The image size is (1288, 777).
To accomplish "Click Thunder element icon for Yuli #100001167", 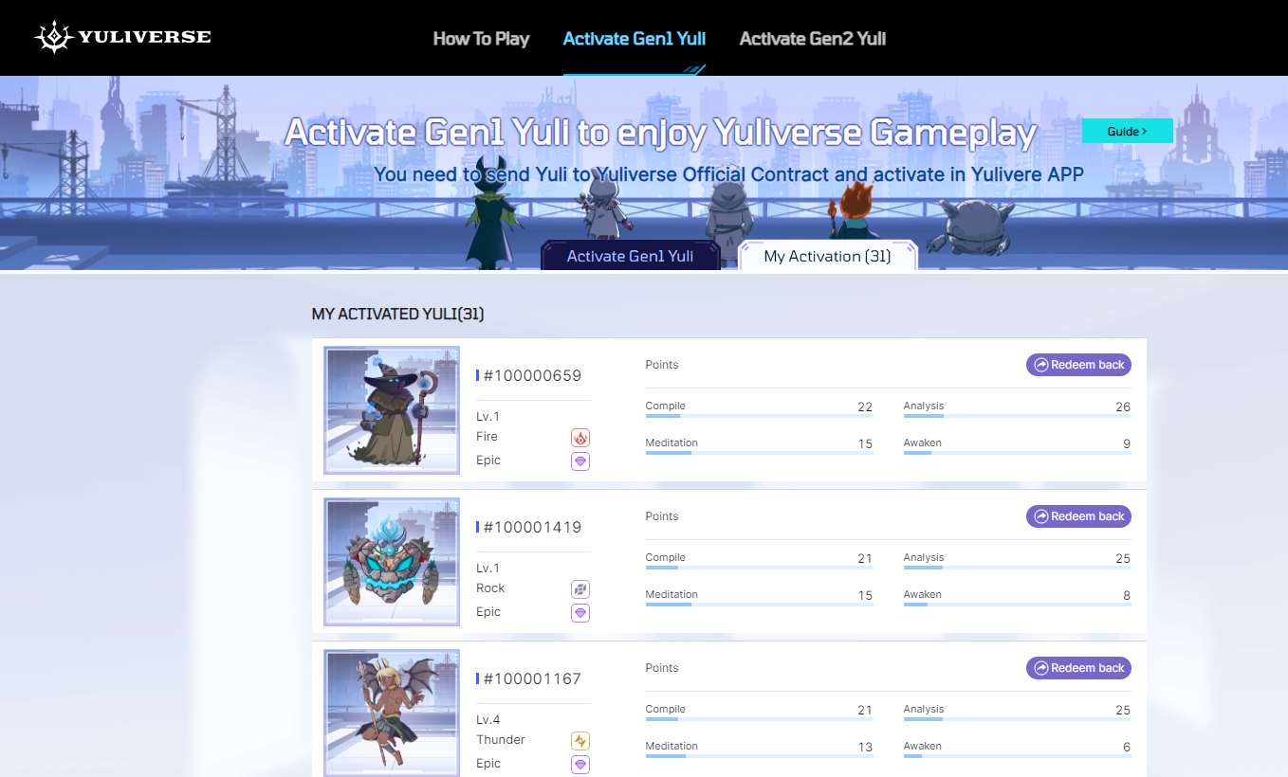I will tap(580, 741).
